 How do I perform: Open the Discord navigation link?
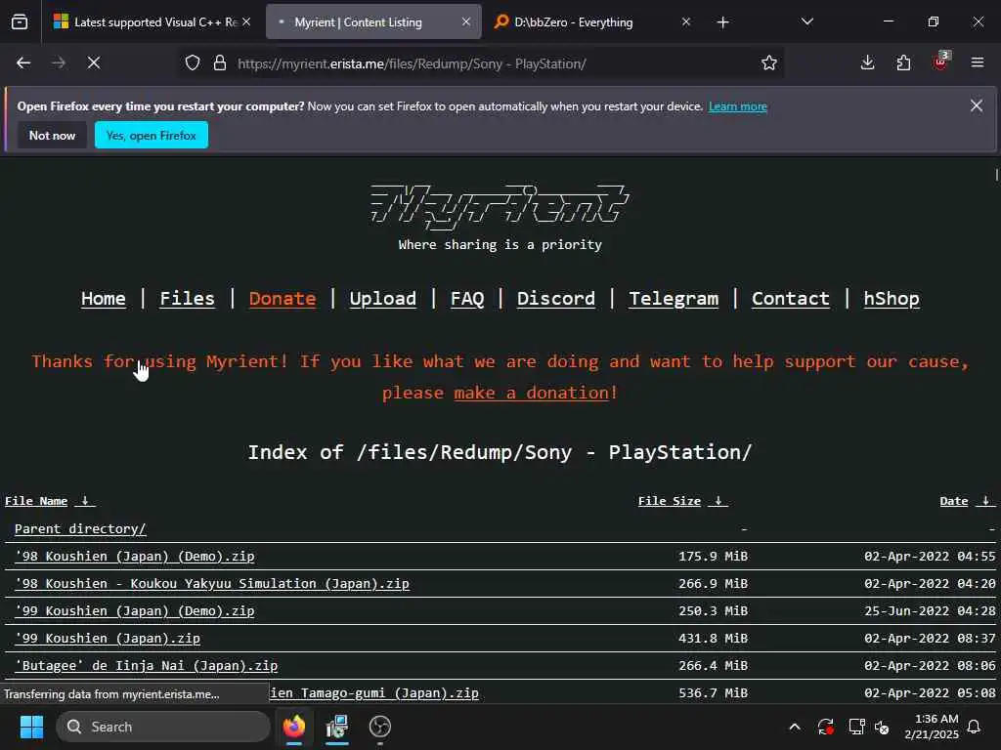[x=556, y=299]
